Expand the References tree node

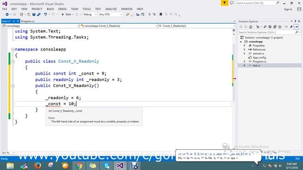click(245, 50)
